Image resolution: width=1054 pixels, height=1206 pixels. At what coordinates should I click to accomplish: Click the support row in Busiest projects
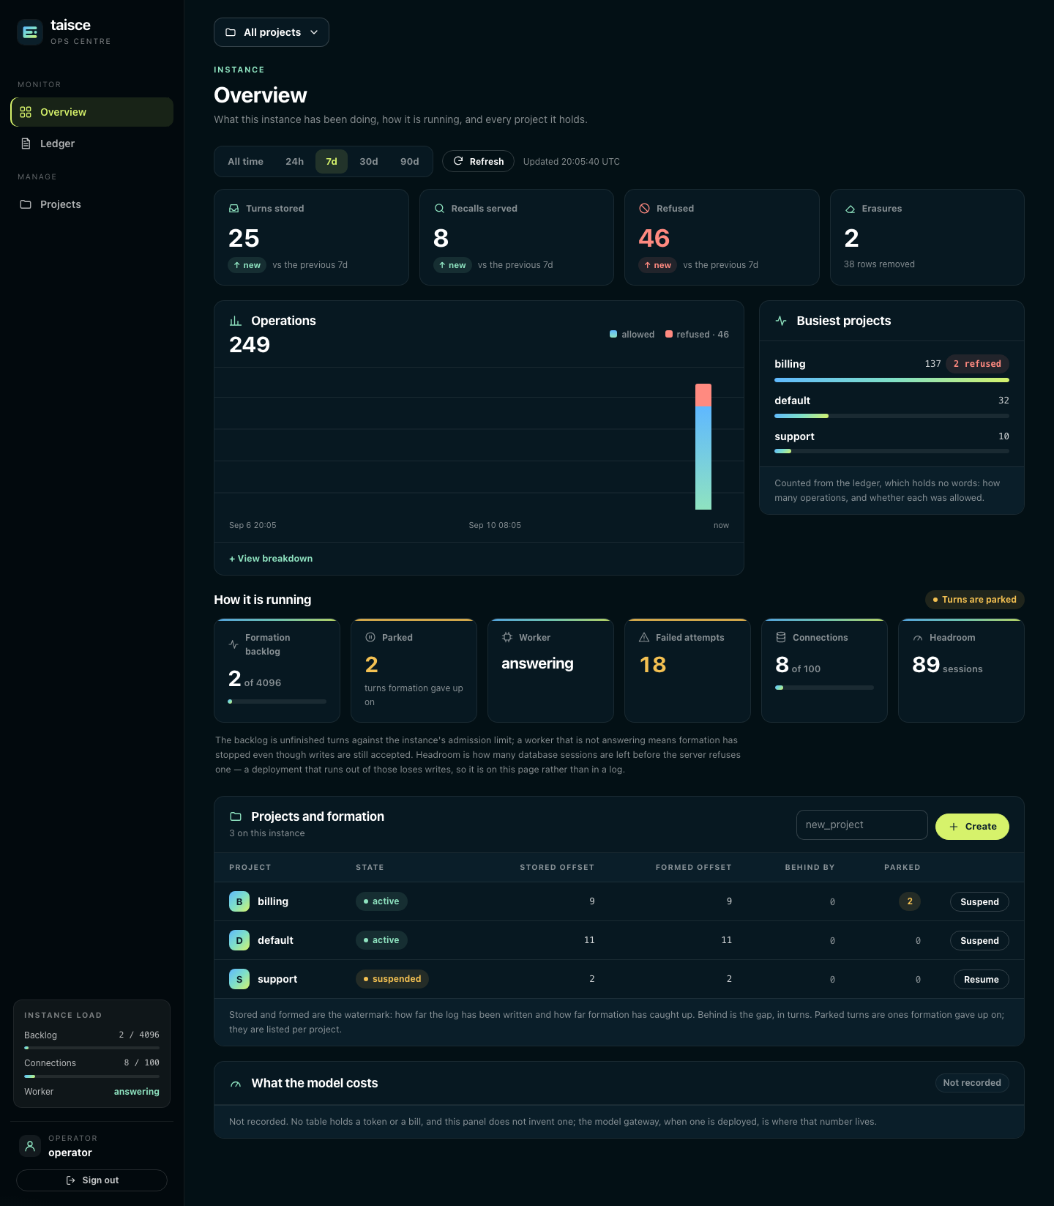point(892,443)
